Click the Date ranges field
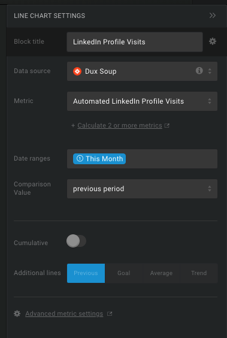This screenshot has width=227, height=338. pos(142,159)
